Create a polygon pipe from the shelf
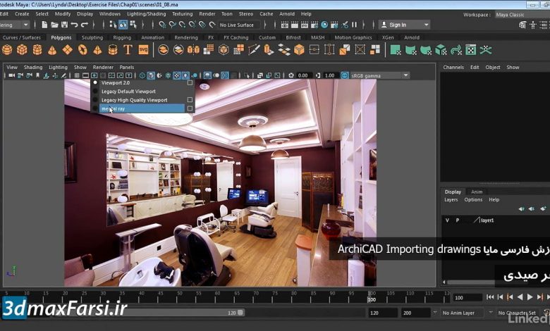Image resolution: width=550 pixels, height=331 pixels. point(113,50)
